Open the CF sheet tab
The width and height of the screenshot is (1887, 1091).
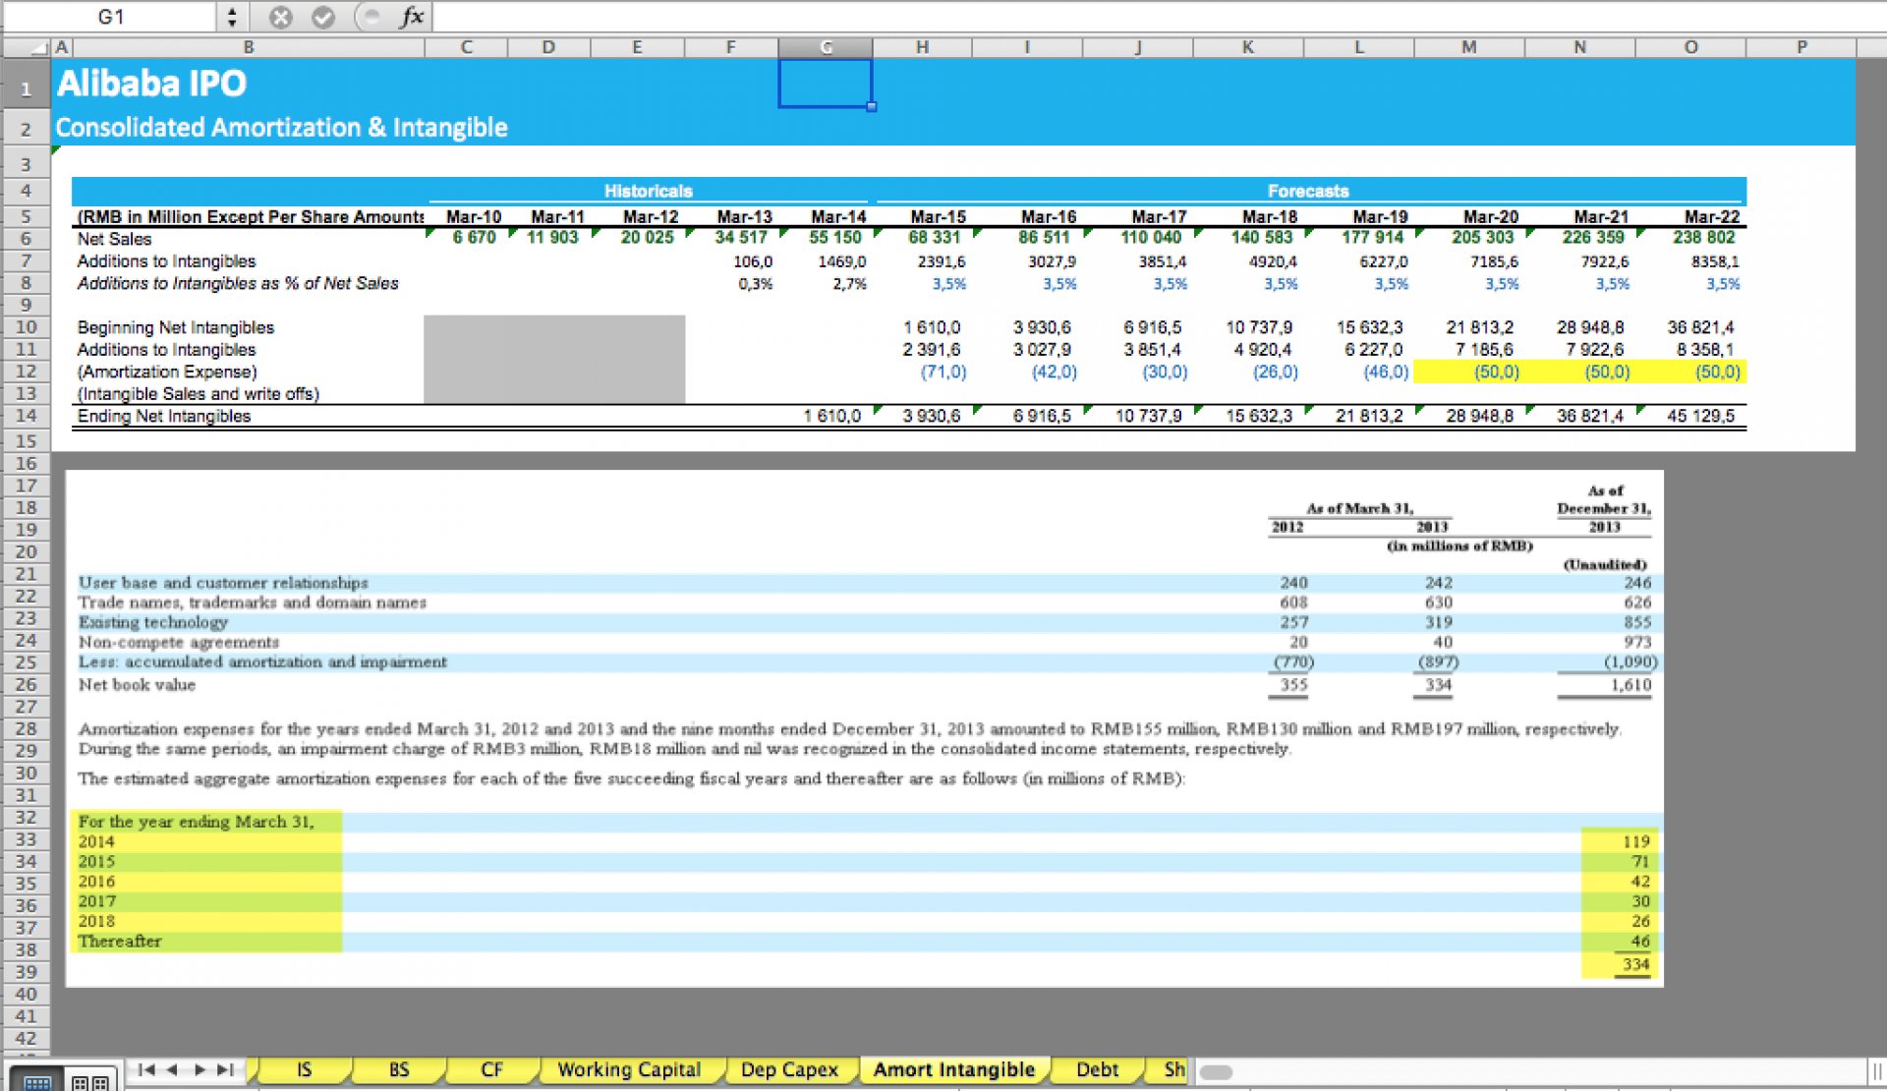tap(491, 1069)
